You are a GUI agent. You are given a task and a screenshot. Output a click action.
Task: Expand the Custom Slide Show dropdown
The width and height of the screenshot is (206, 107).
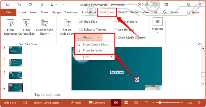(x=44, y=27)
